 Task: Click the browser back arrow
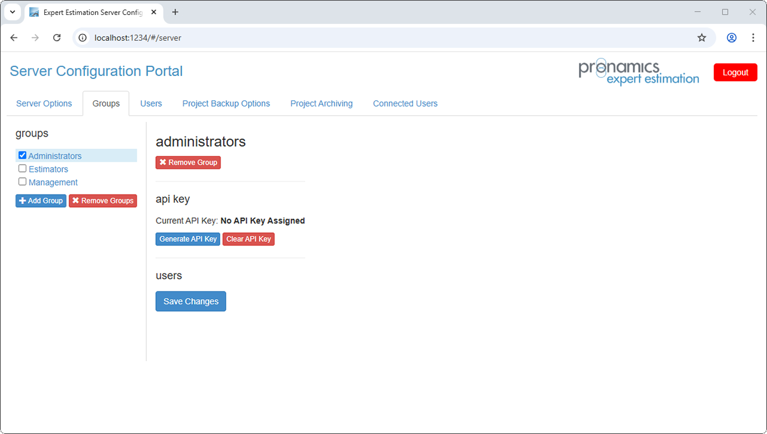pos(14,38)
